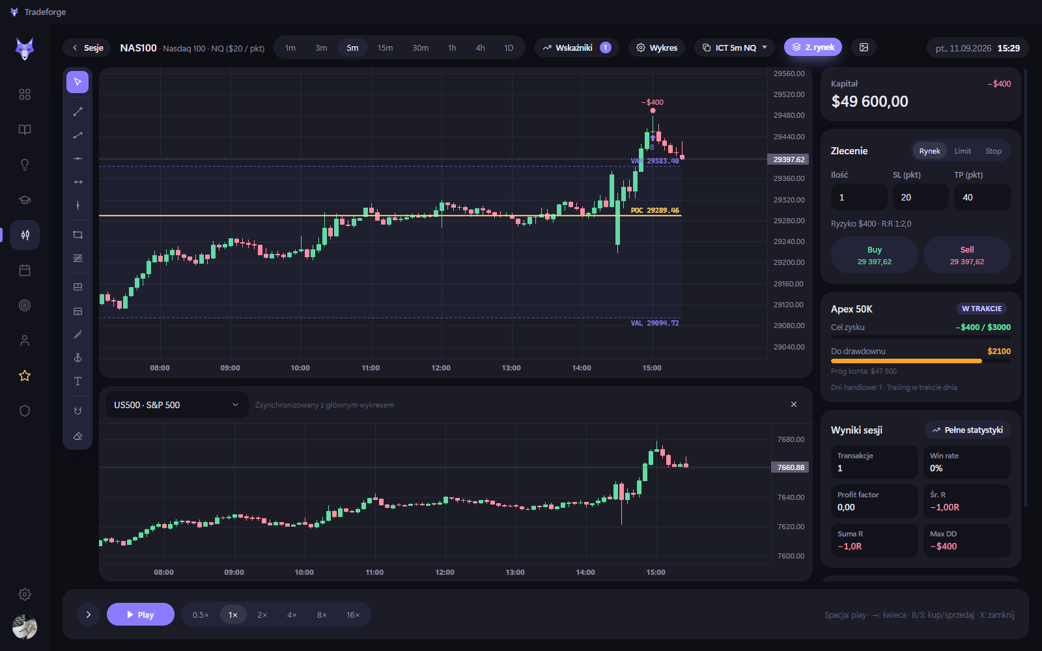The width and height of the screenshot is (1042, 651).
Task: Click the SL (pkt) input field
Action: (x=920, y=197)
